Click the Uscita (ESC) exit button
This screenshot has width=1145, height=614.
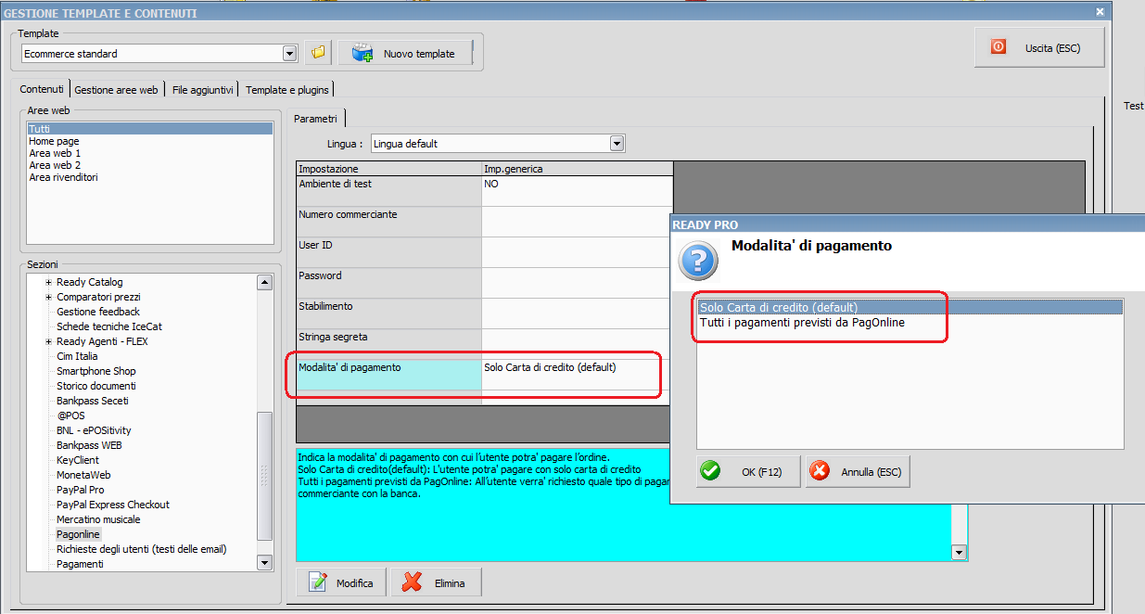pos(1039,47)
